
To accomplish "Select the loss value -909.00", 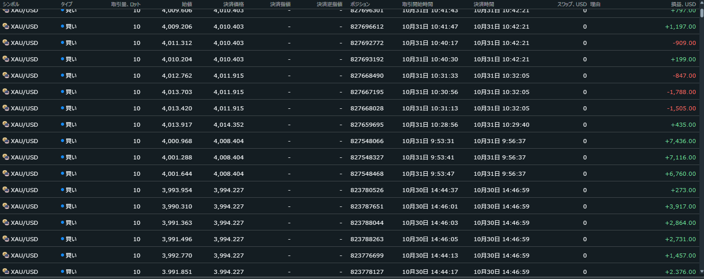I will (x=685, y=43).
